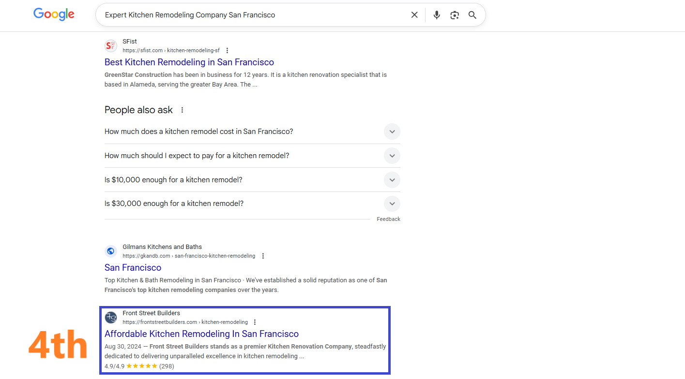Open Front Street Builders three-dot menu

[255, 322]
